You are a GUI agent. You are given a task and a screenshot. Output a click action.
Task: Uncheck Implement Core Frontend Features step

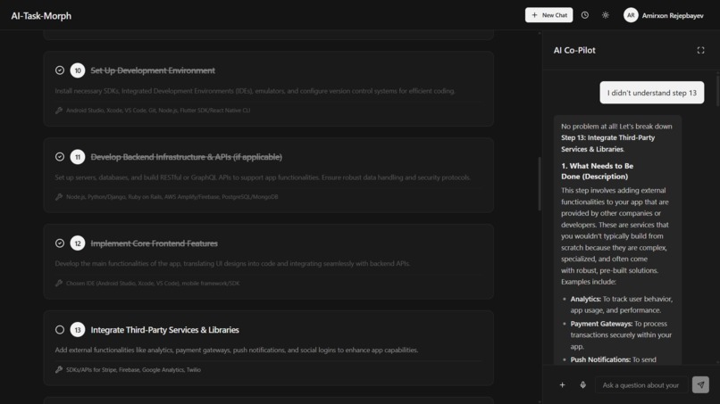click(60, 243)
